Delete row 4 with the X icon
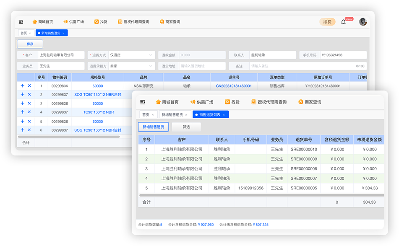The image size is (399, 246). click(x=29, y=112)
